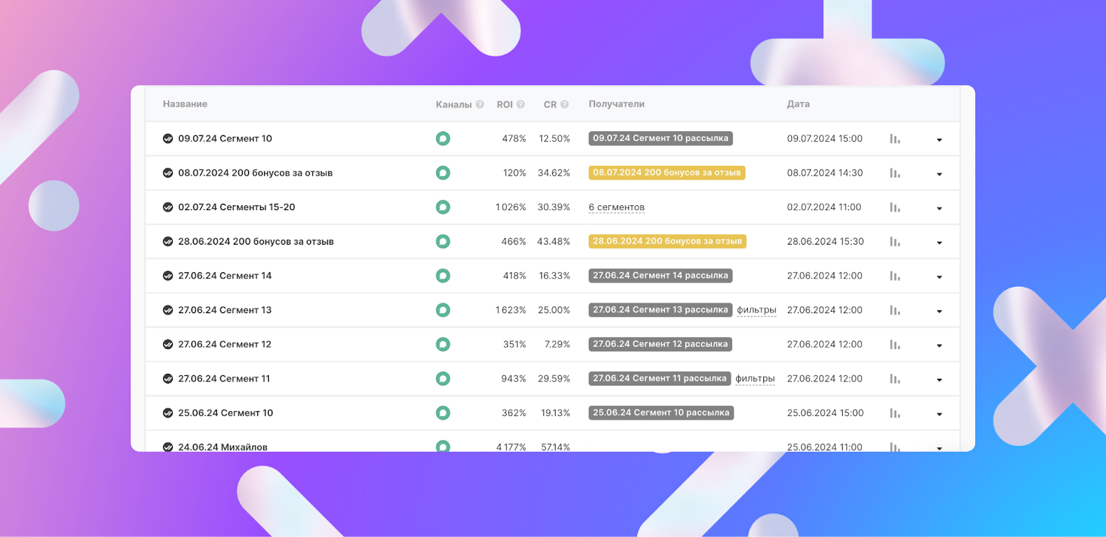
Task: Expand actions menu for 27.06.24 Сегмент 12
Action: [x=939, y=346]
